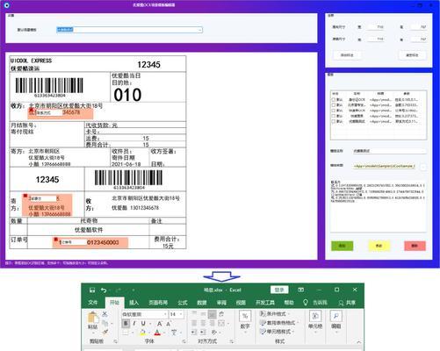The image size is (440, 351).
Task: Click the Decrease Indent icon
Action: 194,333
